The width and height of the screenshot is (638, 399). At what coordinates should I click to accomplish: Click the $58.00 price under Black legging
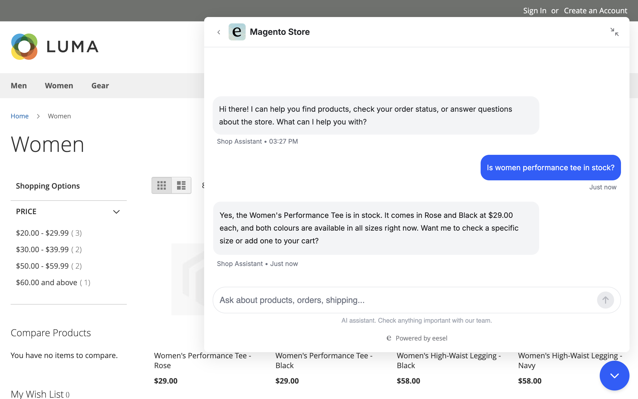[x=408, y=381]
